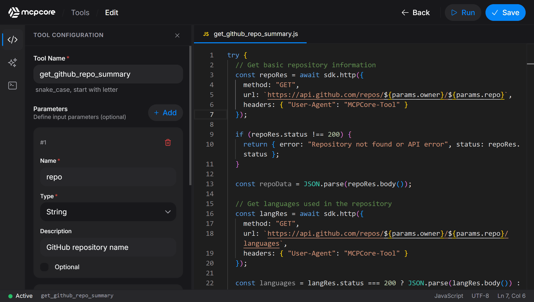Open the AI assistant sparkles icon
Image resolution: width=534 pixels, height=302 pixels.
(12, 63)
